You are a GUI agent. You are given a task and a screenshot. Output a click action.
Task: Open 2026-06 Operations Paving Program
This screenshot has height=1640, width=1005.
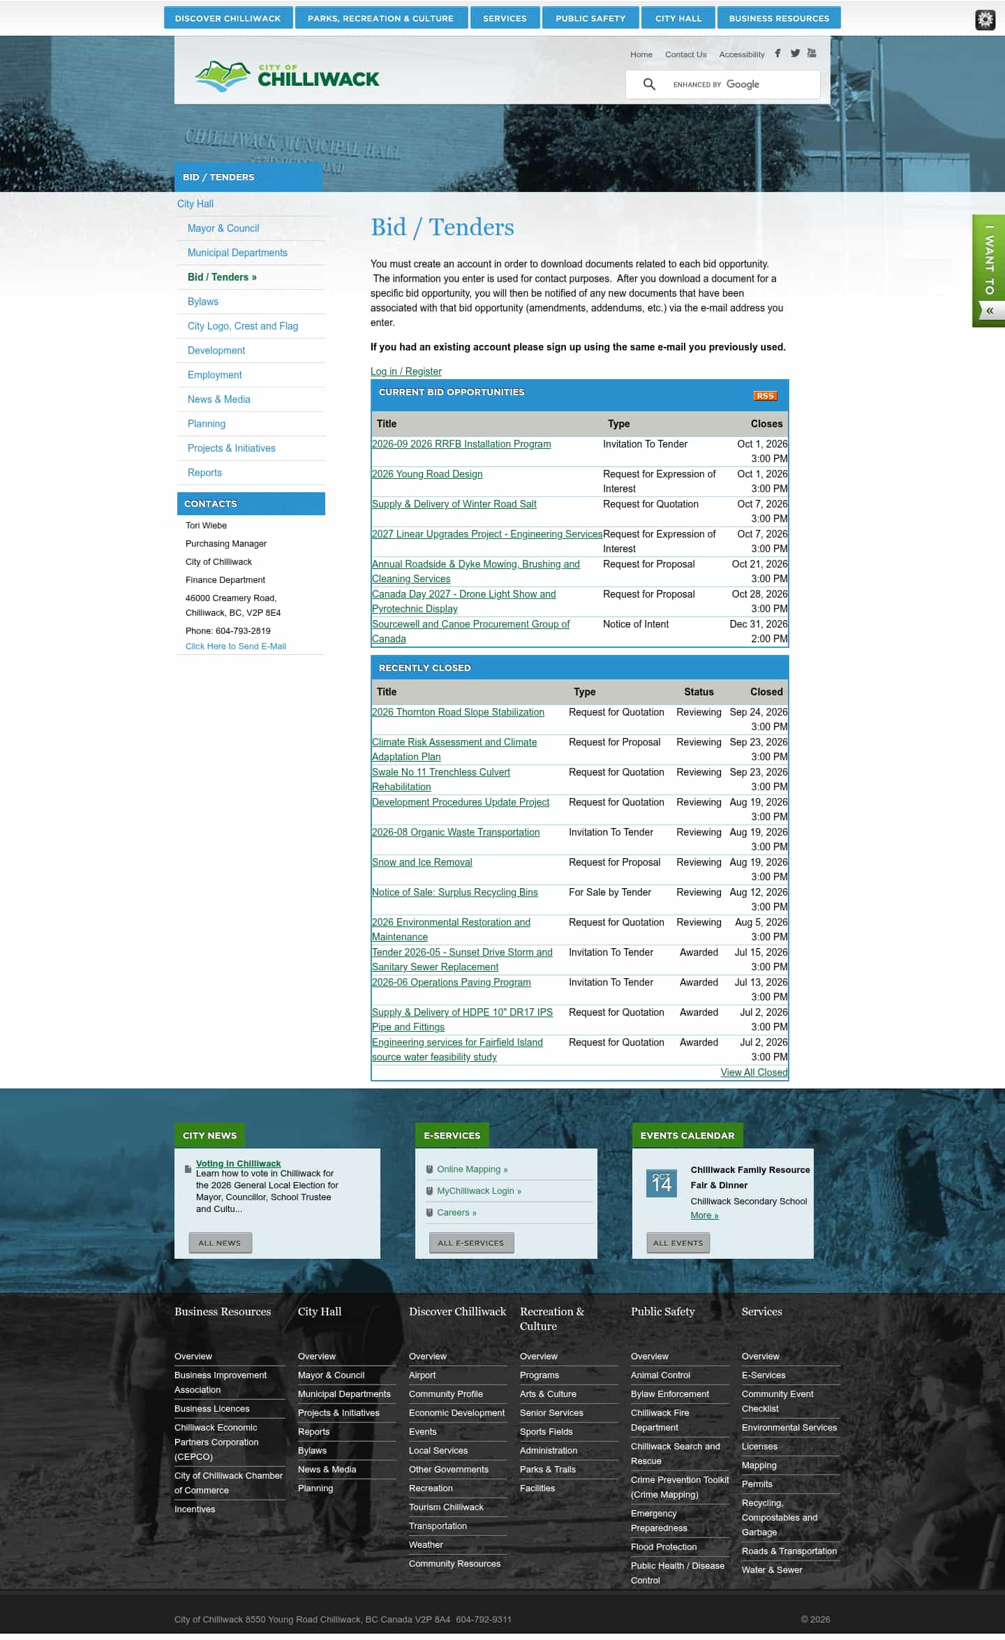click(452, 982)
